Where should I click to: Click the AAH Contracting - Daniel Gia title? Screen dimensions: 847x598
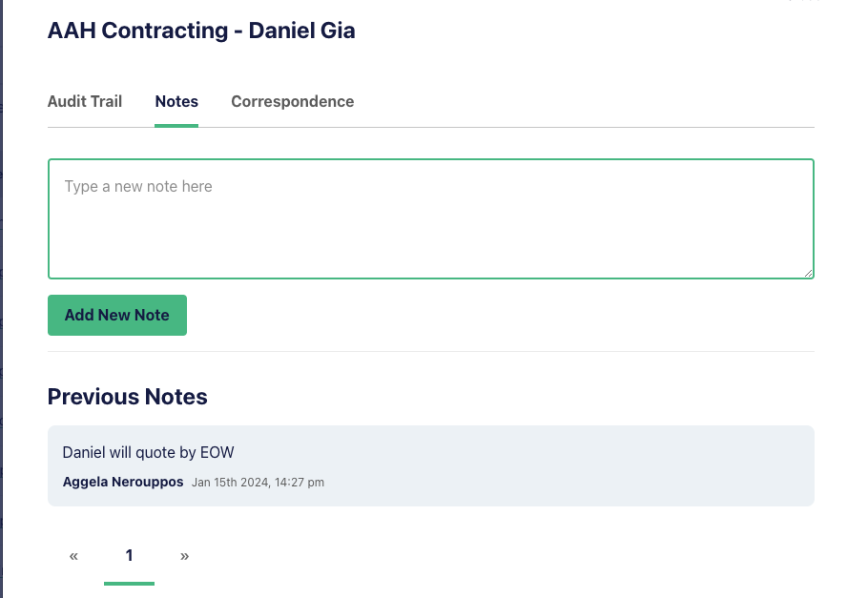201,31
